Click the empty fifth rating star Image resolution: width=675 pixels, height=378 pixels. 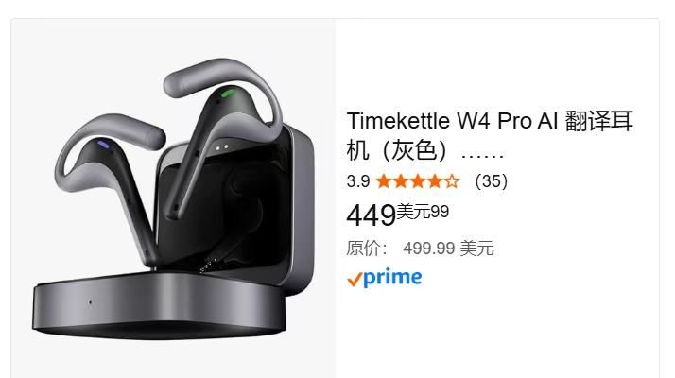pyautogui.click(x=452, y=181)
